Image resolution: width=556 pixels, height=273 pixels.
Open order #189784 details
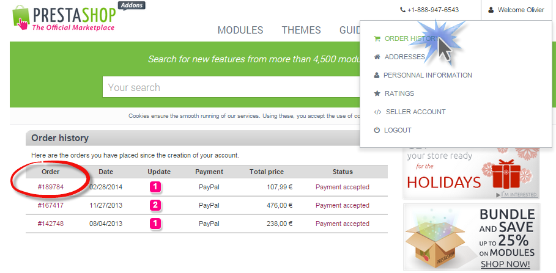51,187
